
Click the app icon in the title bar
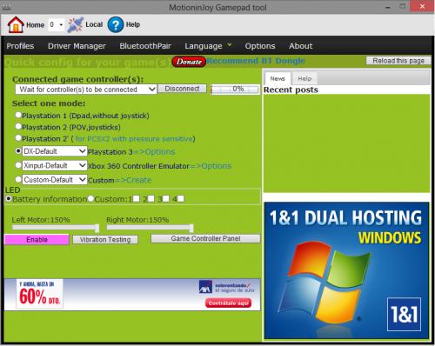[6, 7]
